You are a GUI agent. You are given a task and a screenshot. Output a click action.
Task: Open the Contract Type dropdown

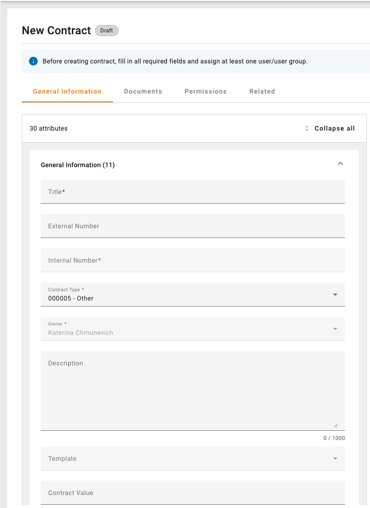(335, 295)
